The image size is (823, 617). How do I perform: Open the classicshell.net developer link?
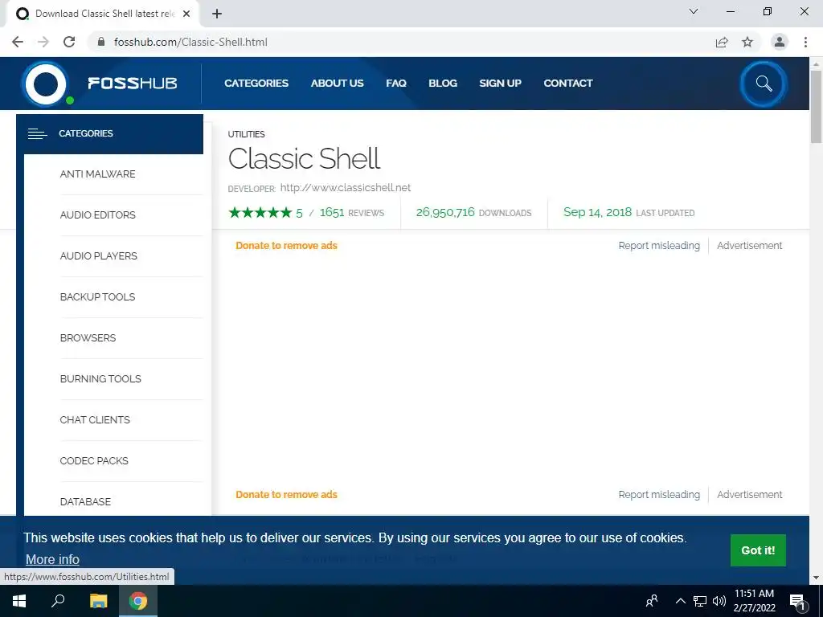point(346,188)
